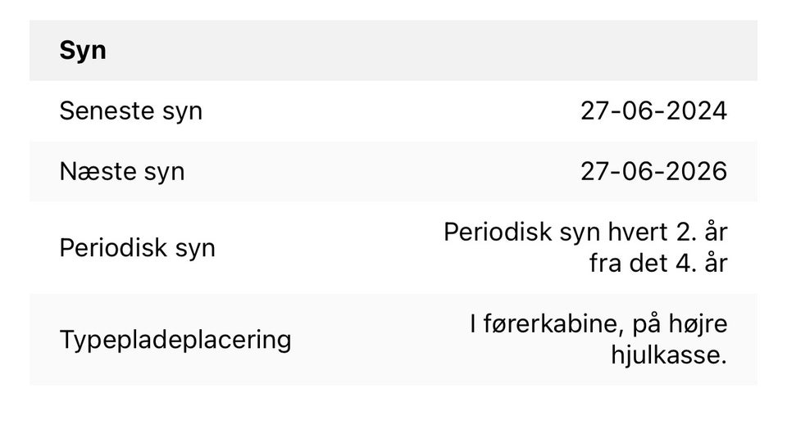Click the word 'hjulkasse.'
The height and width of the screenshot is (429, 787).
tap(669, 356)
